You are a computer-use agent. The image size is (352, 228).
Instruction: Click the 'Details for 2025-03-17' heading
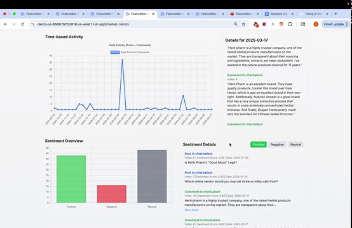(x=247, y=41)
